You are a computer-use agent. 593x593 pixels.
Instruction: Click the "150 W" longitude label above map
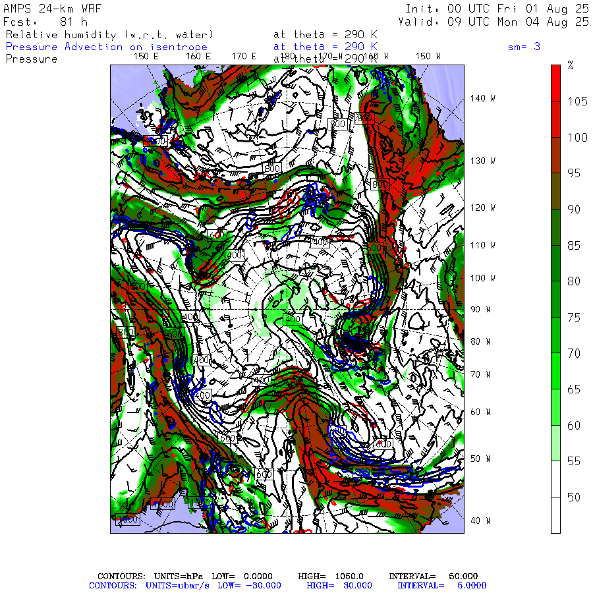[428, 57]
